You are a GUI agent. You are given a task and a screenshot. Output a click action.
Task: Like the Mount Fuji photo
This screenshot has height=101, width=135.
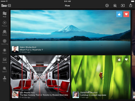pyautogui.click(x=119, y=14)
